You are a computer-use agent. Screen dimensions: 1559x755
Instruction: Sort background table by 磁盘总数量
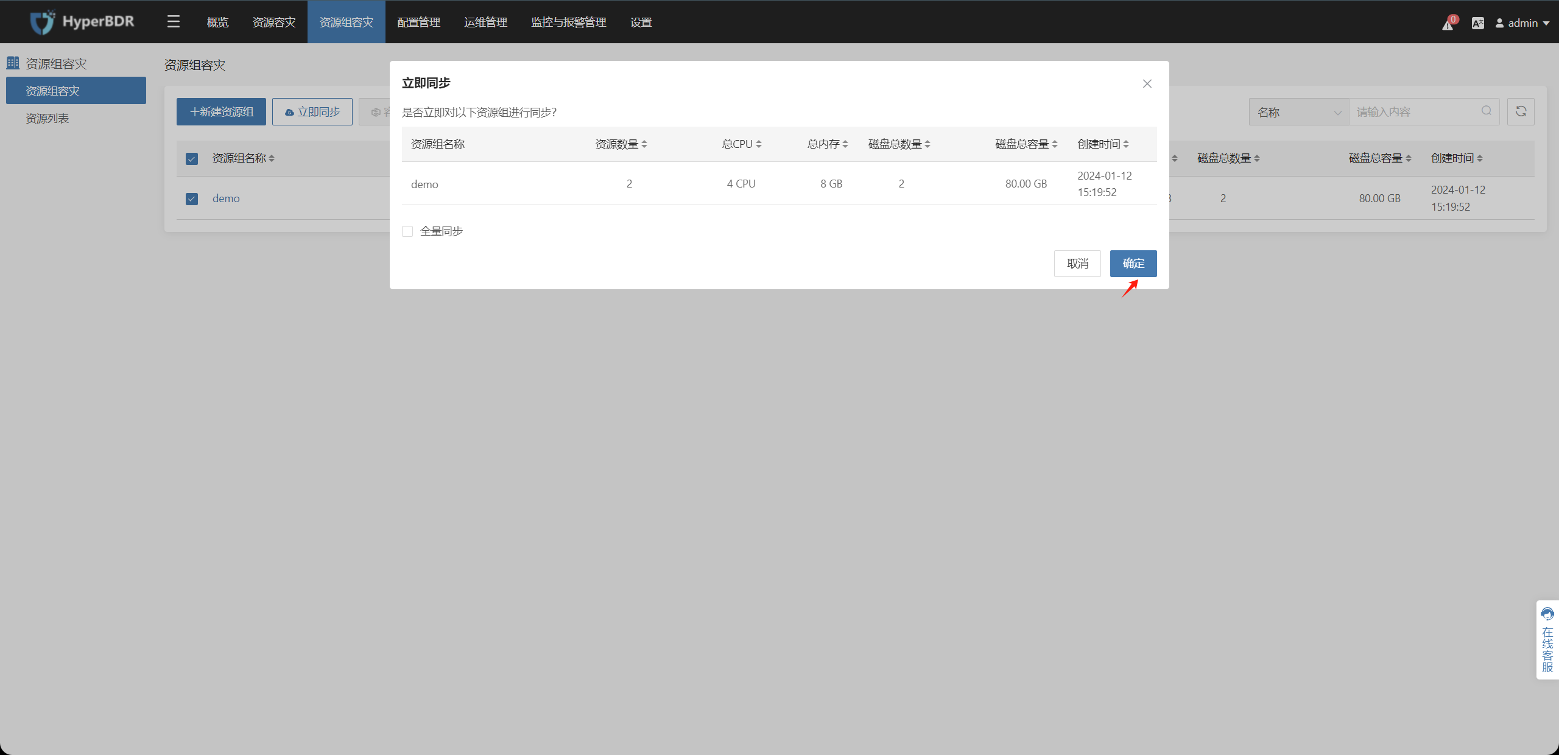coord(1257,158)
